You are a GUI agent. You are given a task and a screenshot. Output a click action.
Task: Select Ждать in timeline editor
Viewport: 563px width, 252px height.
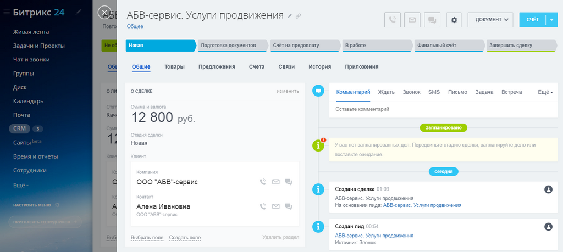pyautogui.click(x=387, y=92)
